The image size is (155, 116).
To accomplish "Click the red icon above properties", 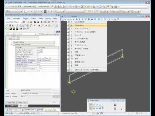I will click(x=59, y=32).
